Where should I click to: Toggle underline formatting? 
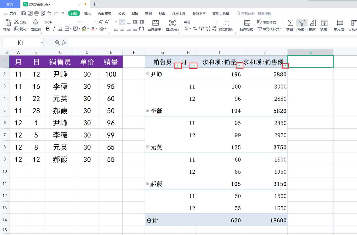(60, 29)
